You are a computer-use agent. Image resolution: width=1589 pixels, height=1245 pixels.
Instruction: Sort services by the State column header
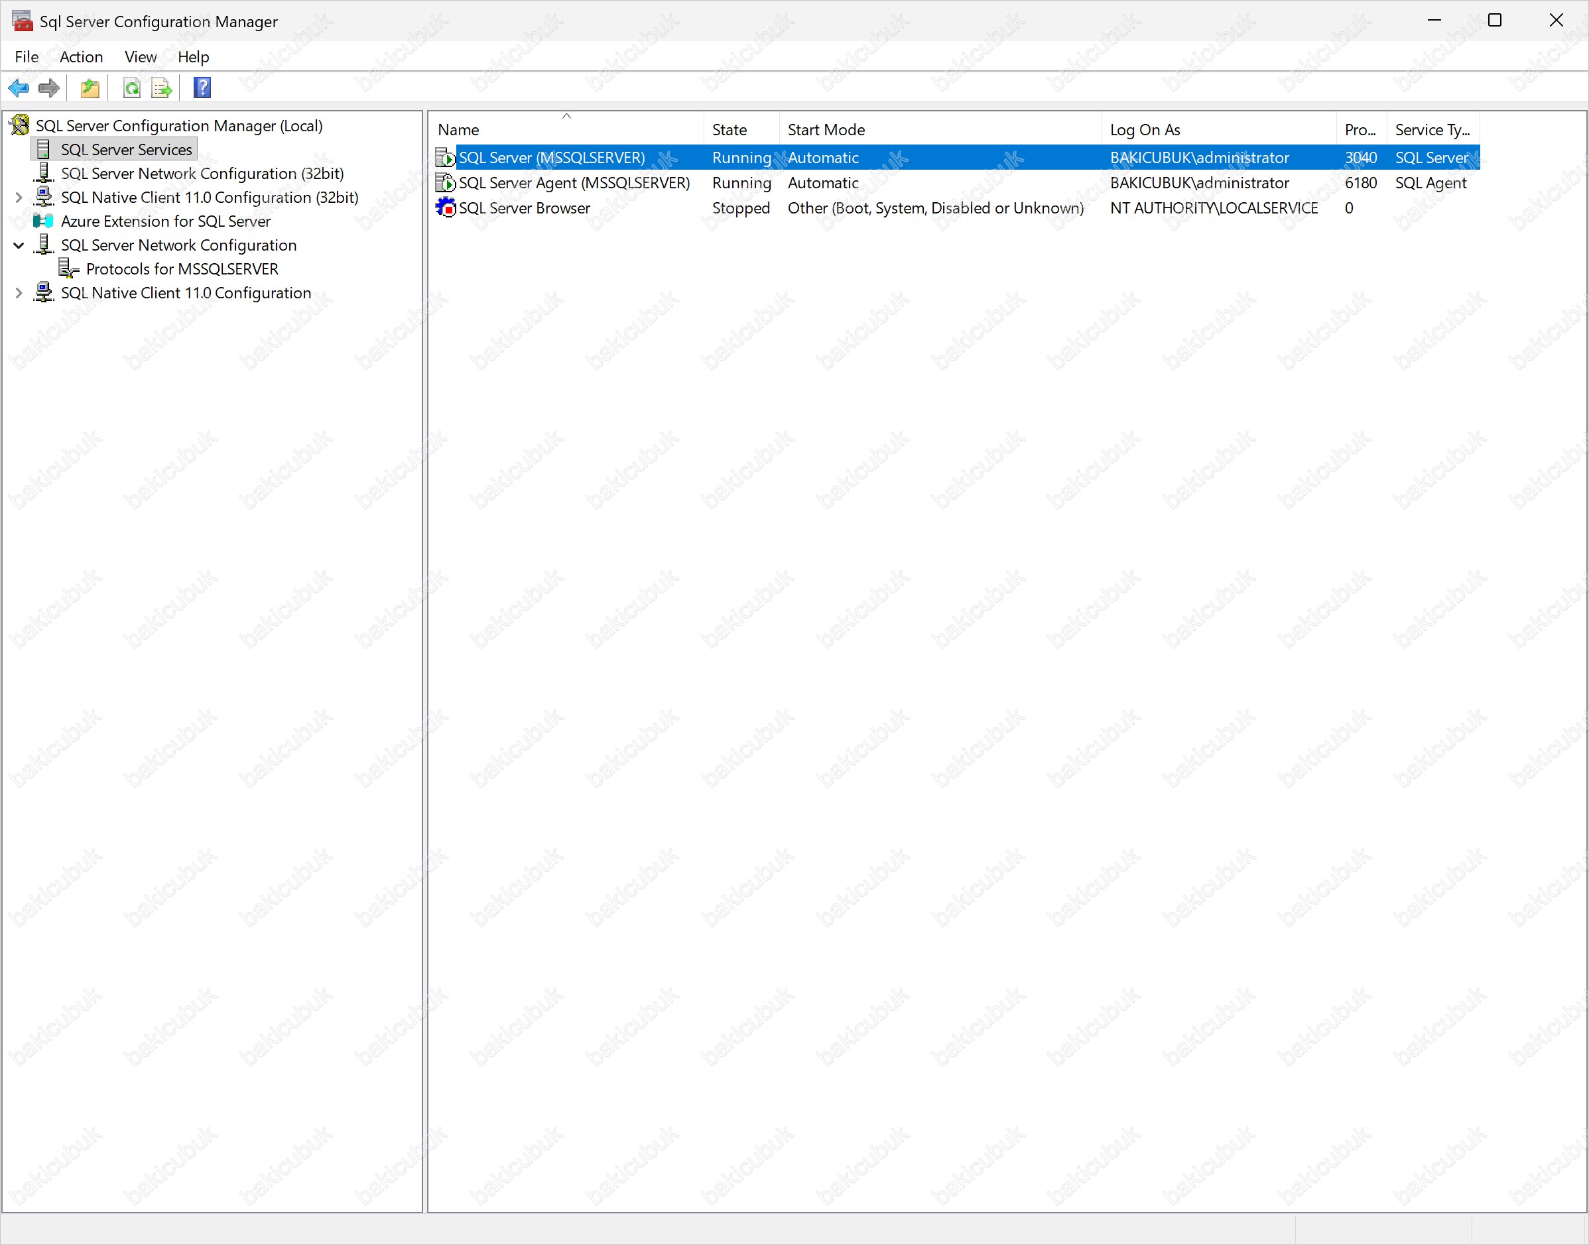(x=730, y=130)
